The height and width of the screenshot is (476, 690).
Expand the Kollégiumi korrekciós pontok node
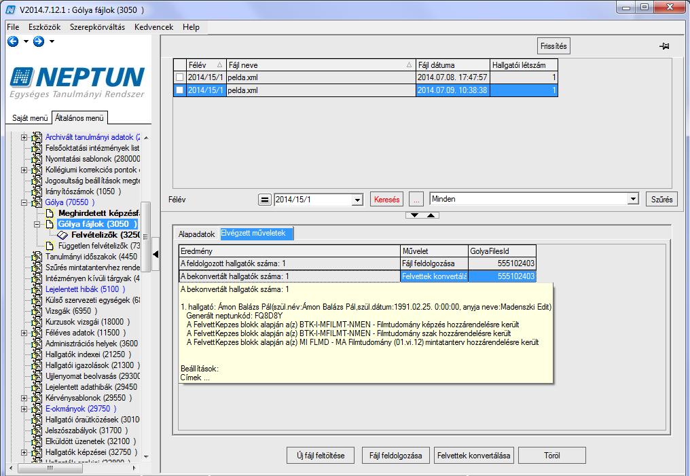(24, 170)
